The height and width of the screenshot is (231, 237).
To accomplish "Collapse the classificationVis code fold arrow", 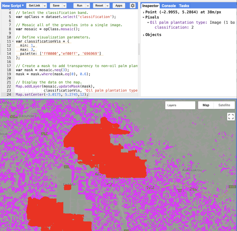I will click(13, 41).
